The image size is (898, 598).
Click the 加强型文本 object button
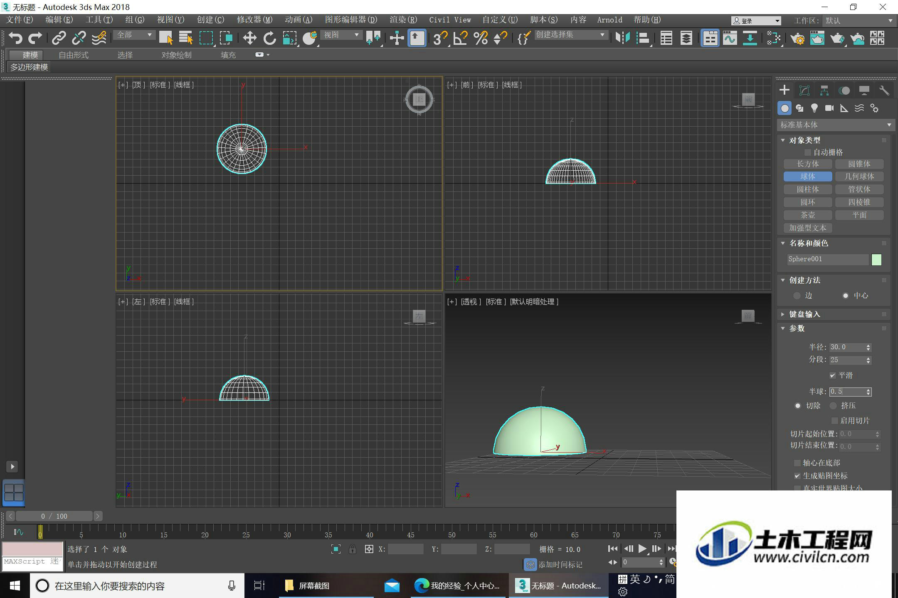[808, 228]
